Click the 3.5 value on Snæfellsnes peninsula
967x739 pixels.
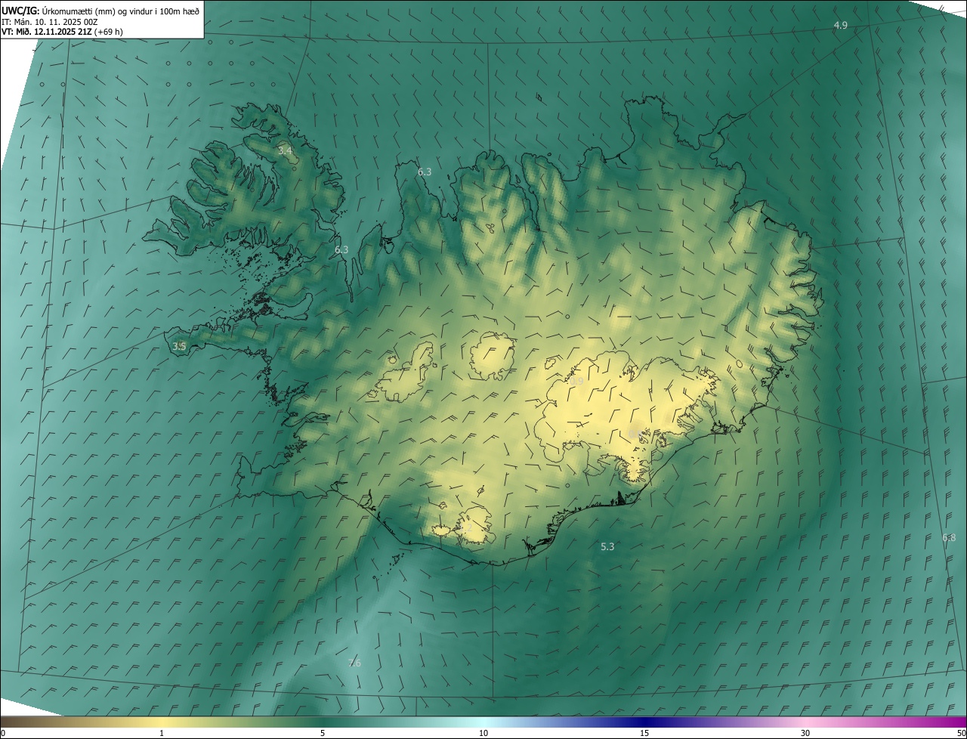pos(179,346)
